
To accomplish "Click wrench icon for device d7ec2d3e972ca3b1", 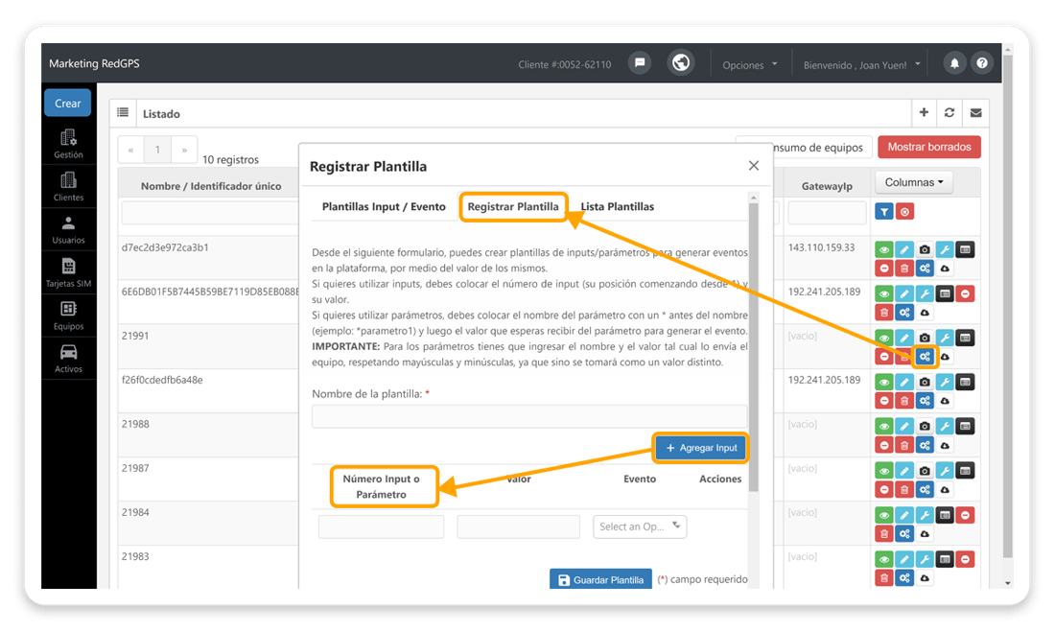I will [x=945, y=249].
